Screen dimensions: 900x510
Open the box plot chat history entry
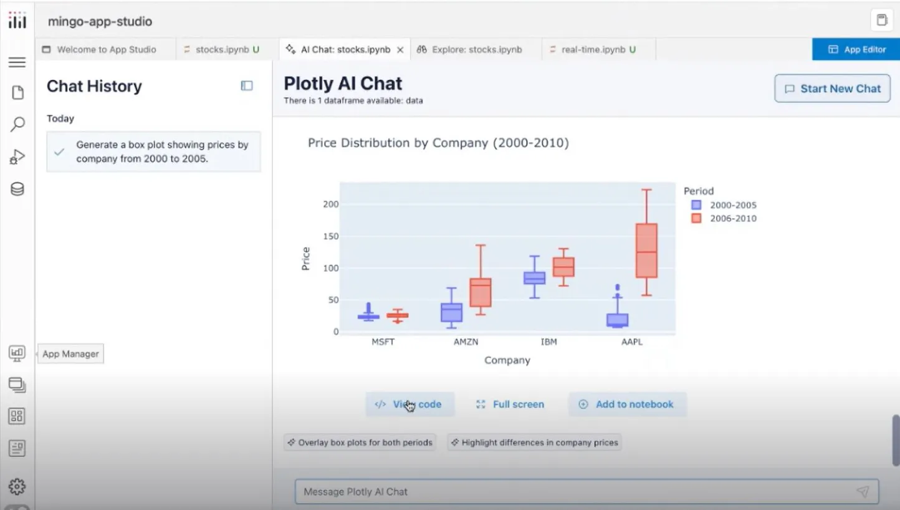pyautogui.click(x=154, y=152)
